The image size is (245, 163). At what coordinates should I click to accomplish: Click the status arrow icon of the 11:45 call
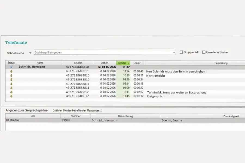(11, 96)
